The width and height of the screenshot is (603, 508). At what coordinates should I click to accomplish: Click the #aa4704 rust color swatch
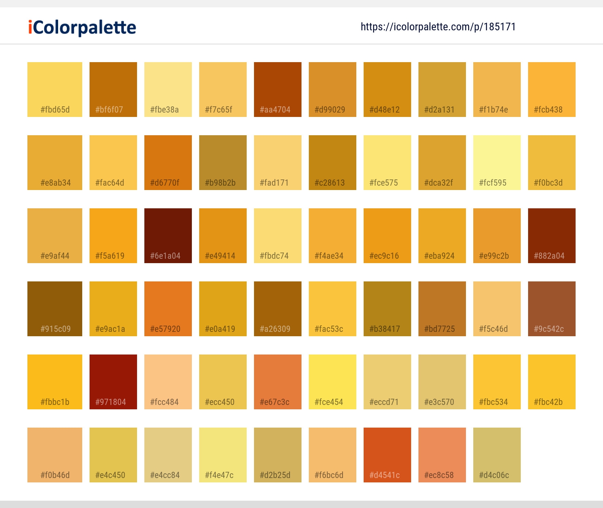[x=278, y=90]
